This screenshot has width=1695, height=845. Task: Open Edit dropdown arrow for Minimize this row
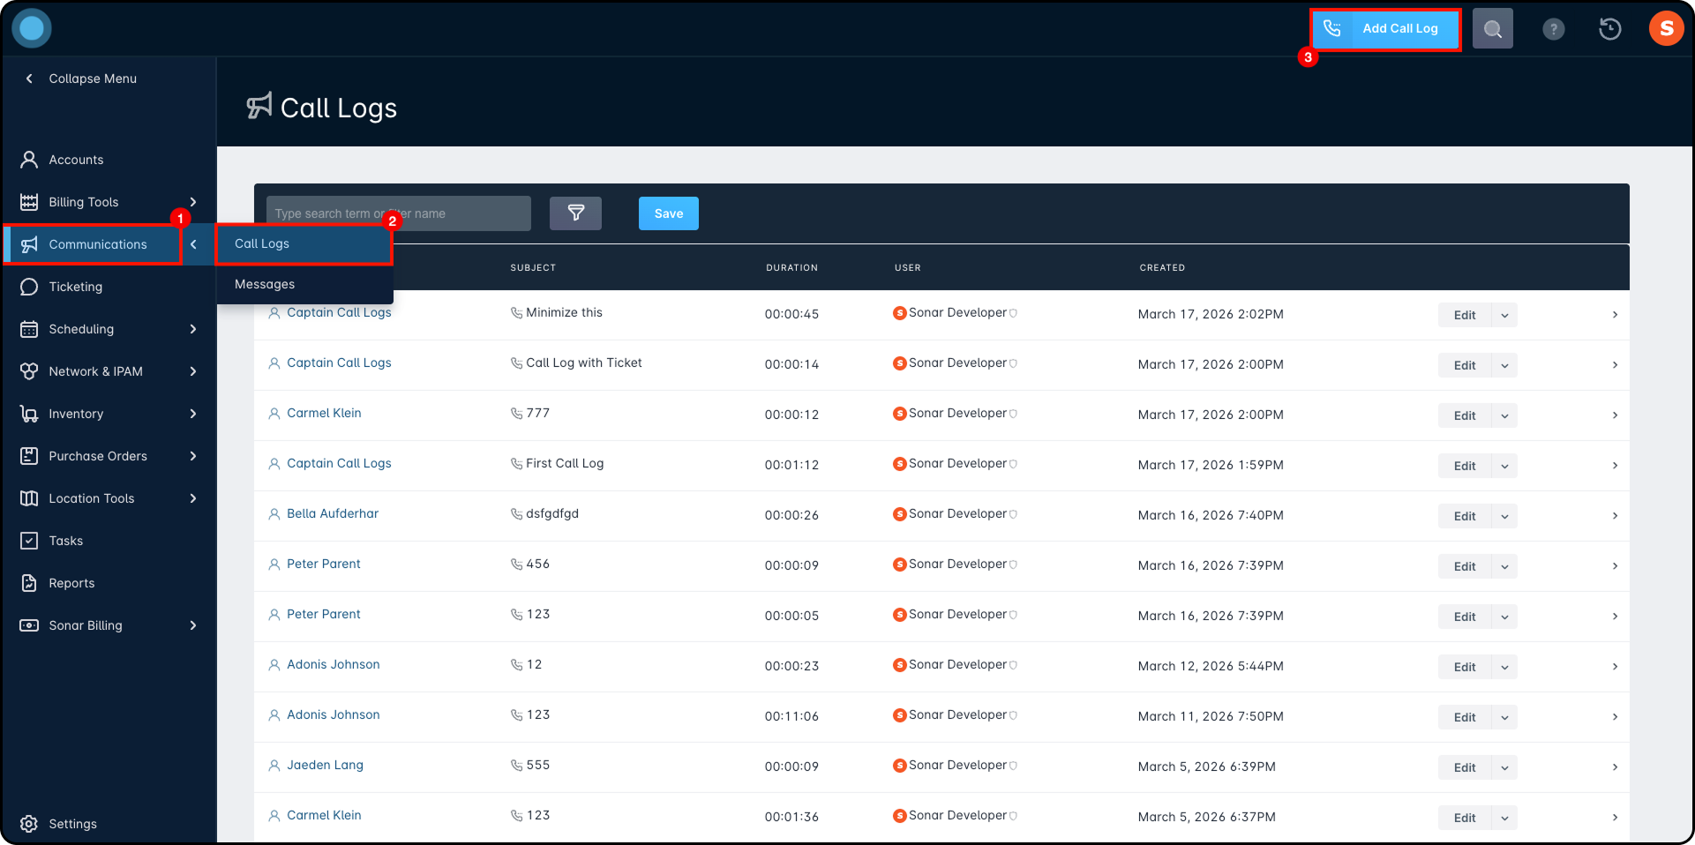[1504, 315]
